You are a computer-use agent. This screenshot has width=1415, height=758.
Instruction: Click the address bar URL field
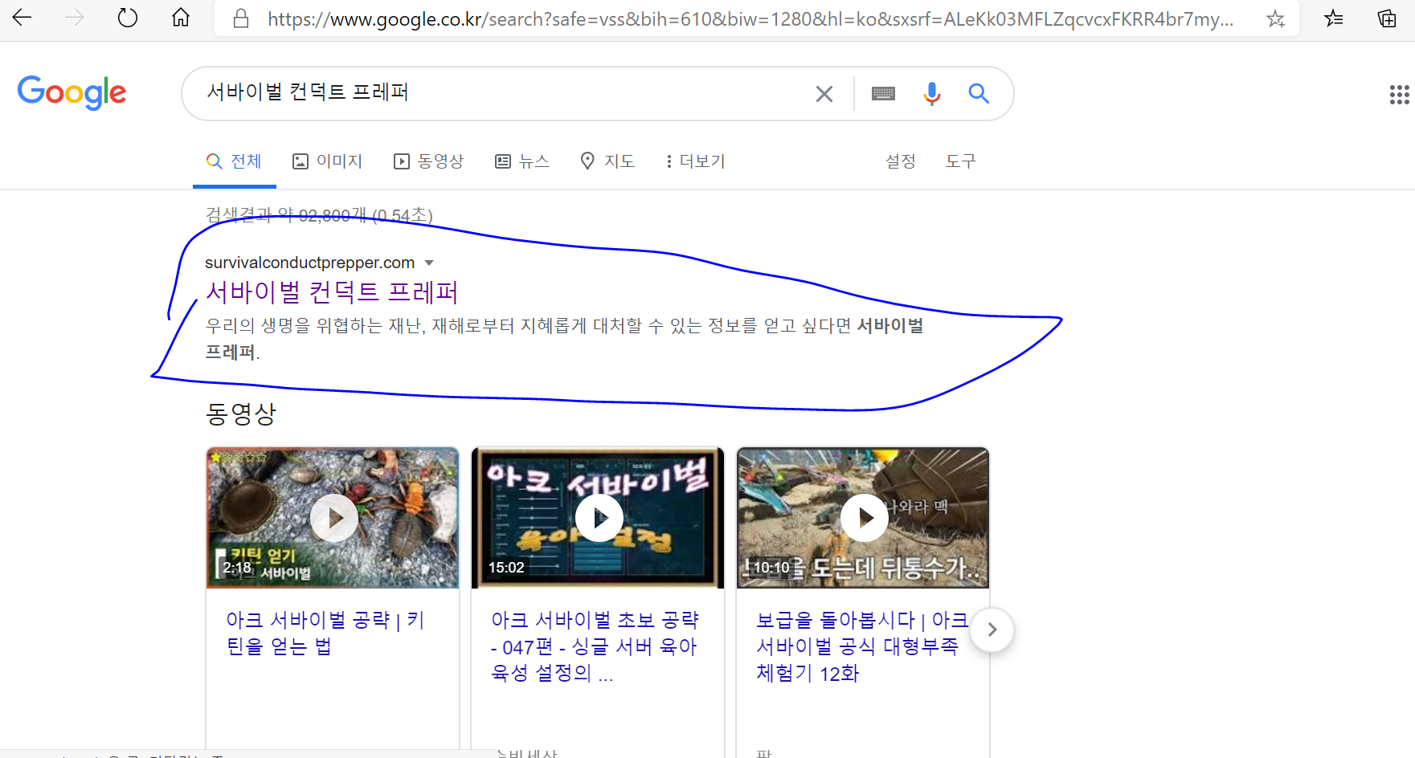point(750,18)
